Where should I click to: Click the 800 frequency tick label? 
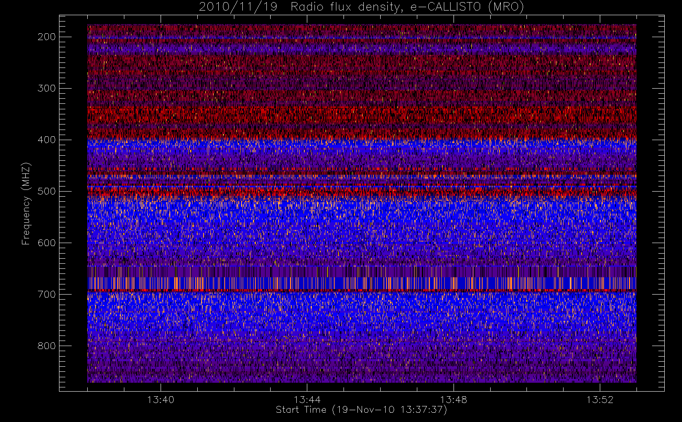(x=47, y=346)
